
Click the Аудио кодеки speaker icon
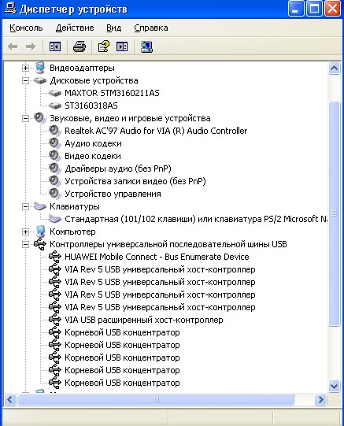[x=55, y=143]
